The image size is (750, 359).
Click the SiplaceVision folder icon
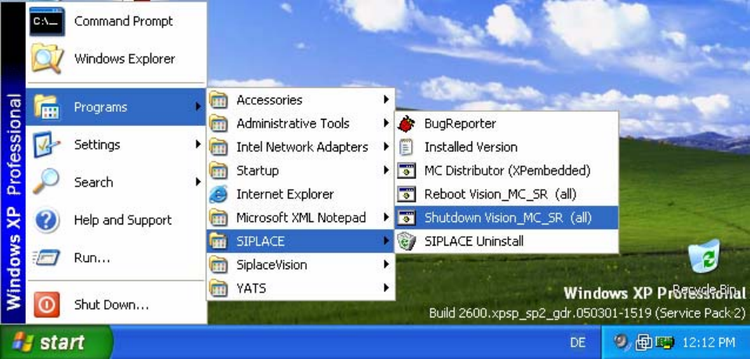(218, 264)
